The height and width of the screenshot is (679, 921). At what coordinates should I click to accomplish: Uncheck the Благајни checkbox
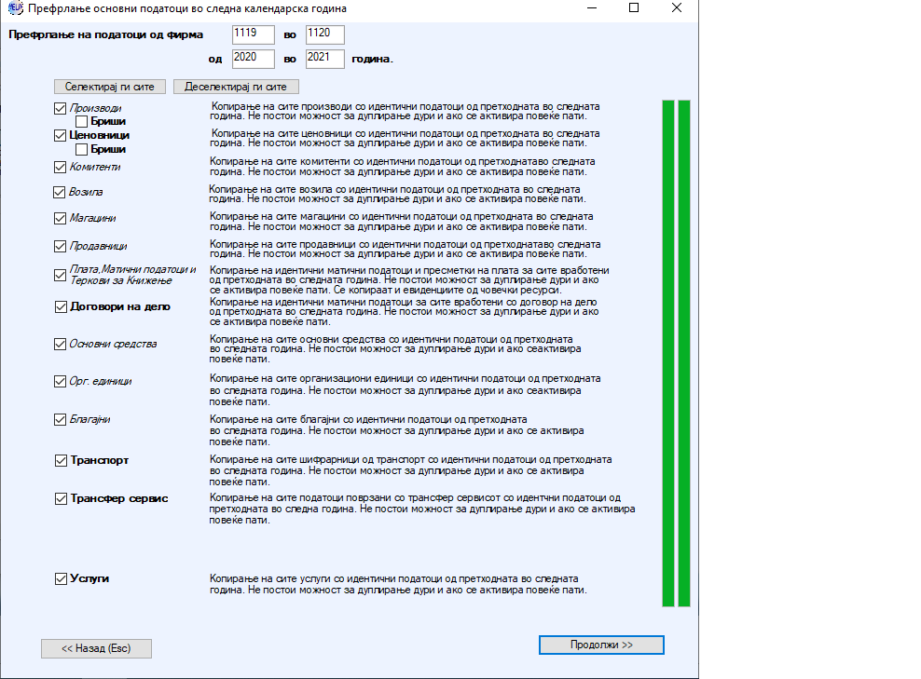[x=60, y=420]
